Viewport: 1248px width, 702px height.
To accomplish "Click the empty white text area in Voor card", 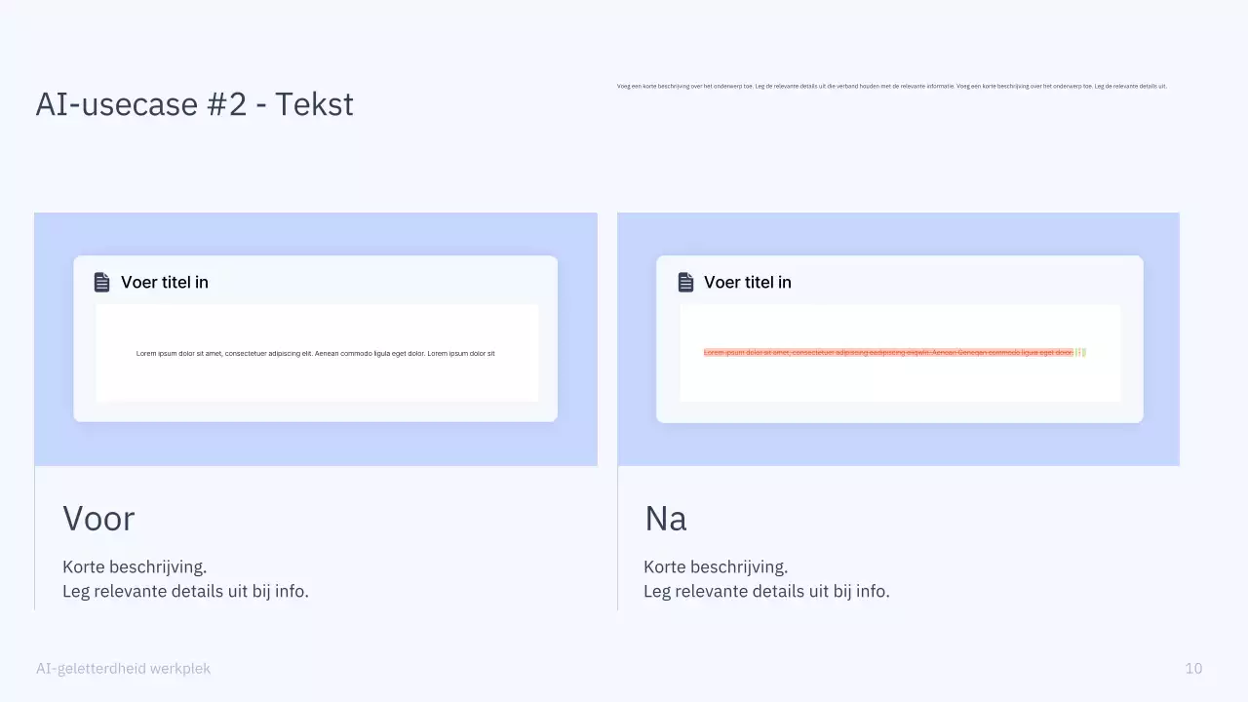I will click(x=316, y=382).
